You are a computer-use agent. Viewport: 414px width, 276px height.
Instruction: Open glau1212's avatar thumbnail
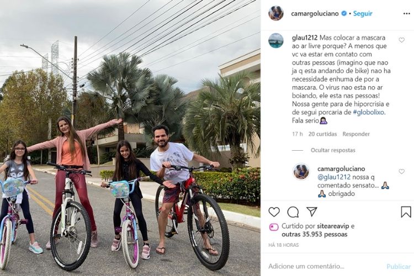[x=276, y=40]
